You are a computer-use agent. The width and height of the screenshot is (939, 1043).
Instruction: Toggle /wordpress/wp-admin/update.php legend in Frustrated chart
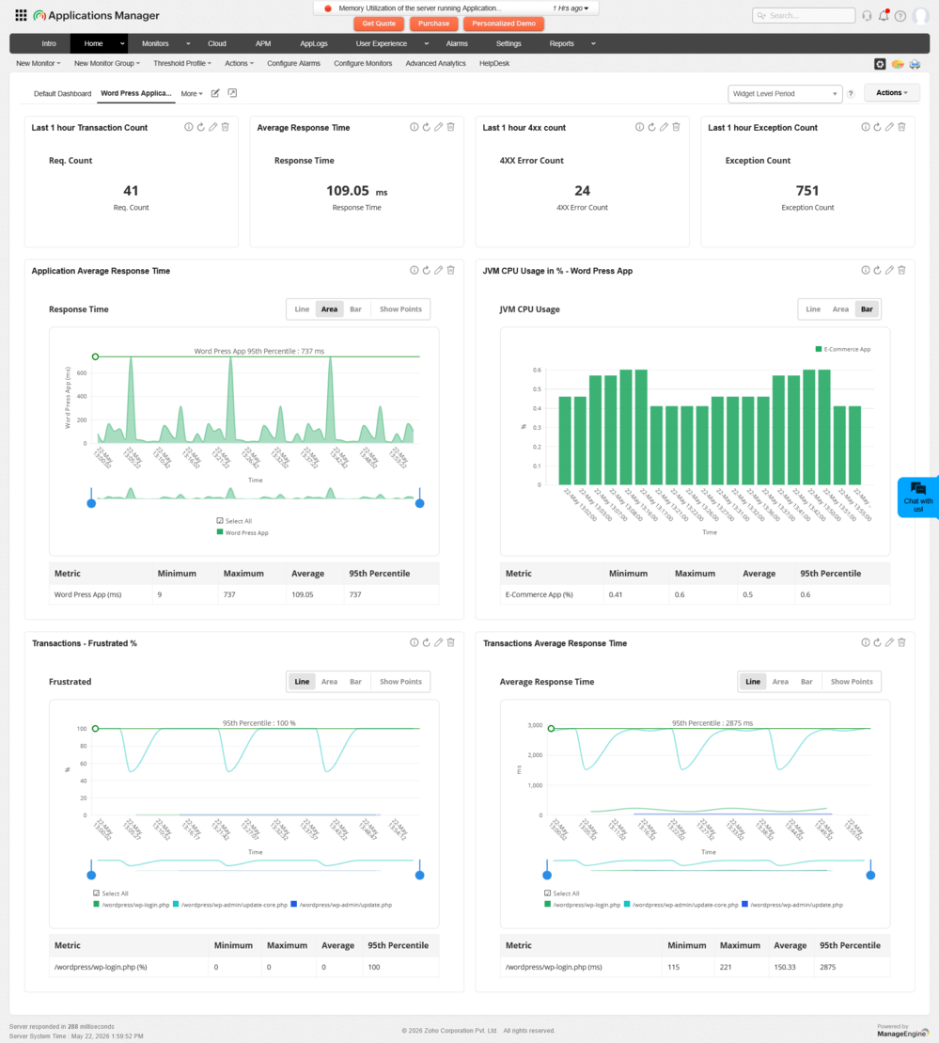coord(341,905)
